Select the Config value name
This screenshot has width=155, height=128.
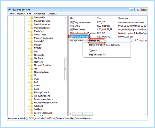76,26
